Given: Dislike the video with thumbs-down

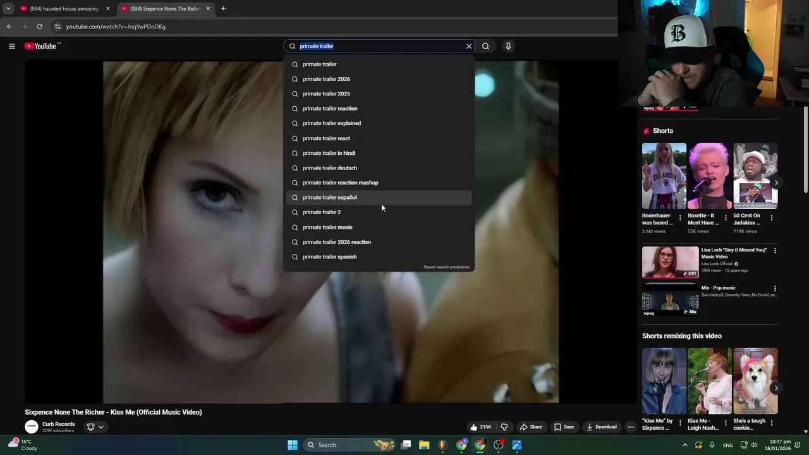Looking at the screenshot, I should [504, 427].
